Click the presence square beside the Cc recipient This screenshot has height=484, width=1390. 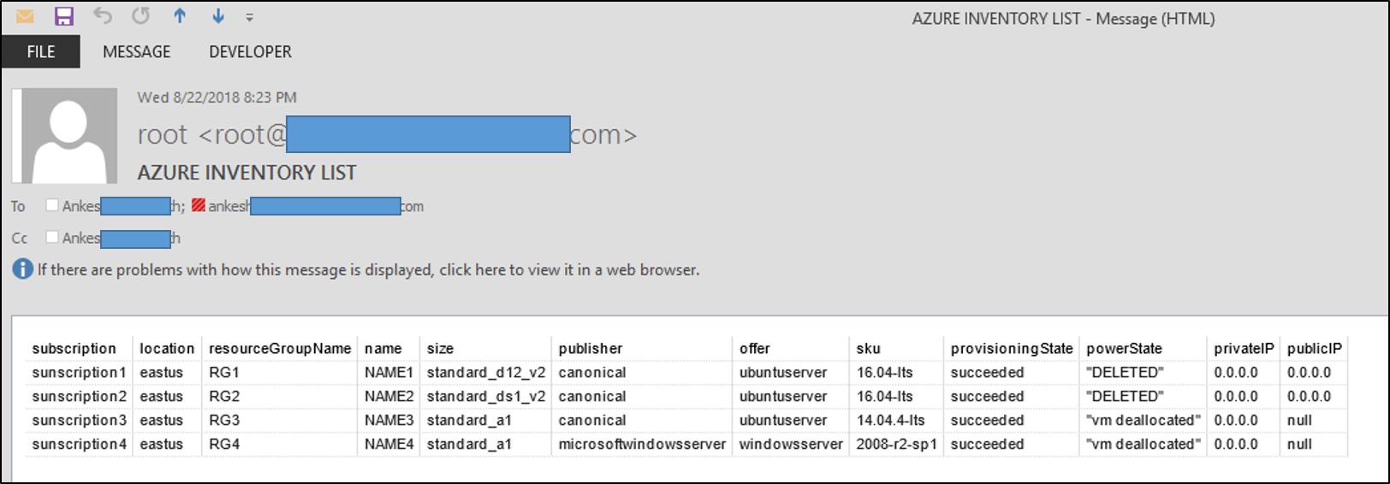[x=52, y=237]
